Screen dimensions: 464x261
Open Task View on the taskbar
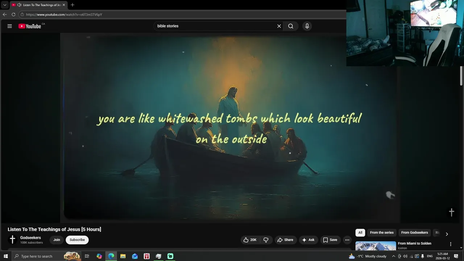pos(87,256)
